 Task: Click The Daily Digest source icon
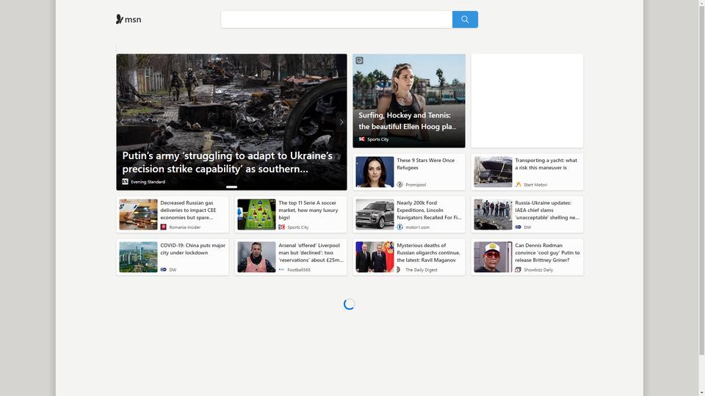tap(399, 270)
